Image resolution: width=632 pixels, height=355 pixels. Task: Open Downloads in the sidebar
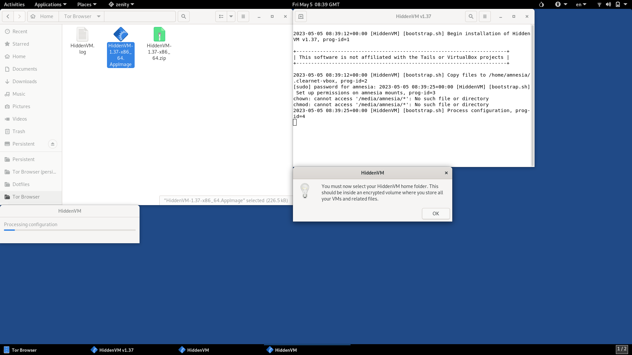(25, 82)
